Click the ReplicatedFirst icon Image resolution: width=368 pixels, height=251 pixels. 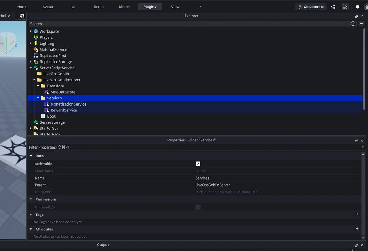[x=36, y=56]
